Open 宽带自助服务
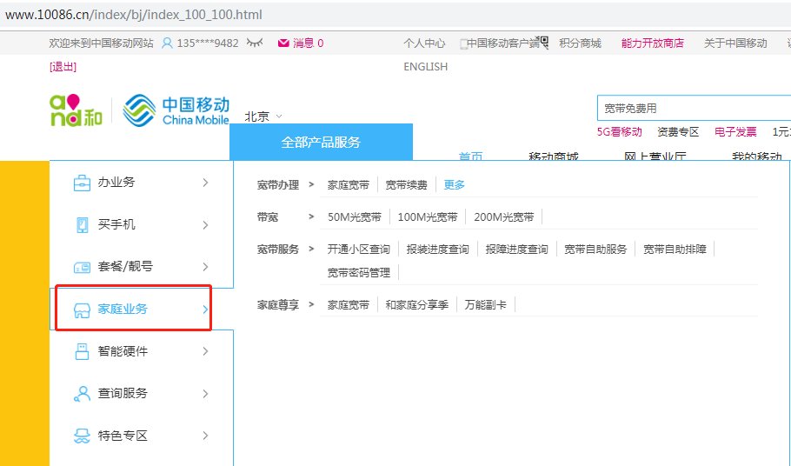 pyautogui.click(x=595, y=250)
